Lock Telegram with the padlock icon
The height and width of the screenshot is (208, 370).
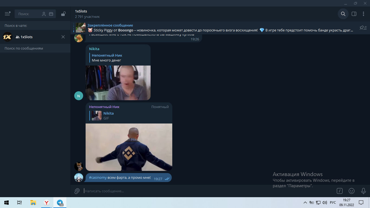tap(63, 14)
